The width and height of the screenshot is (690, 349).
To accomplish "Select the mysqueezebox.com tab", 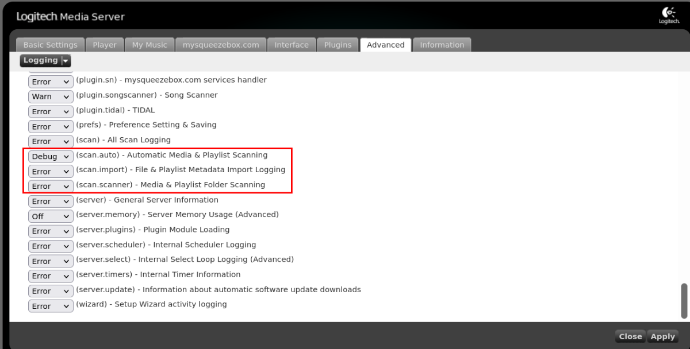I will (x=221, y=45).
